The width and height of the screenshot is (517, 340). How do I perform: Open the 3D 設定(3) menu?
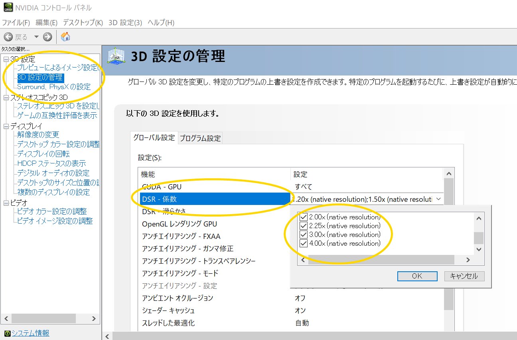click(125, 23)
